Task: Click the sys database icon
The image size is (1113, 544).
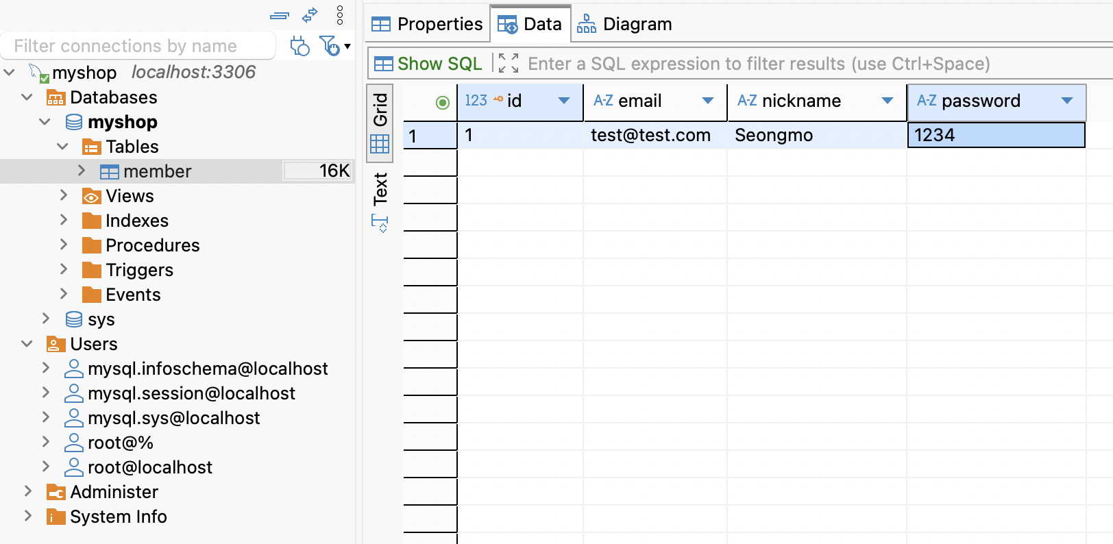Action: (74, 320)
